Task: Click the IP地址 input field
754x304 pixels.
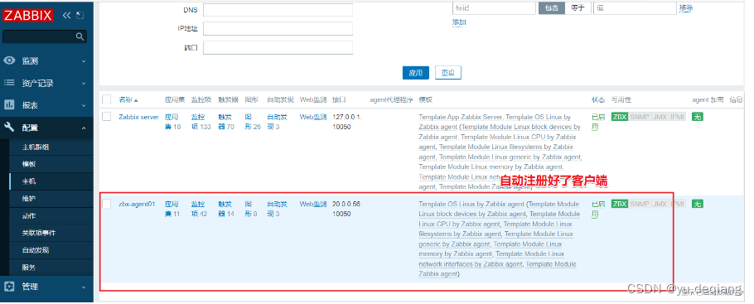Action: click(278, 28)
